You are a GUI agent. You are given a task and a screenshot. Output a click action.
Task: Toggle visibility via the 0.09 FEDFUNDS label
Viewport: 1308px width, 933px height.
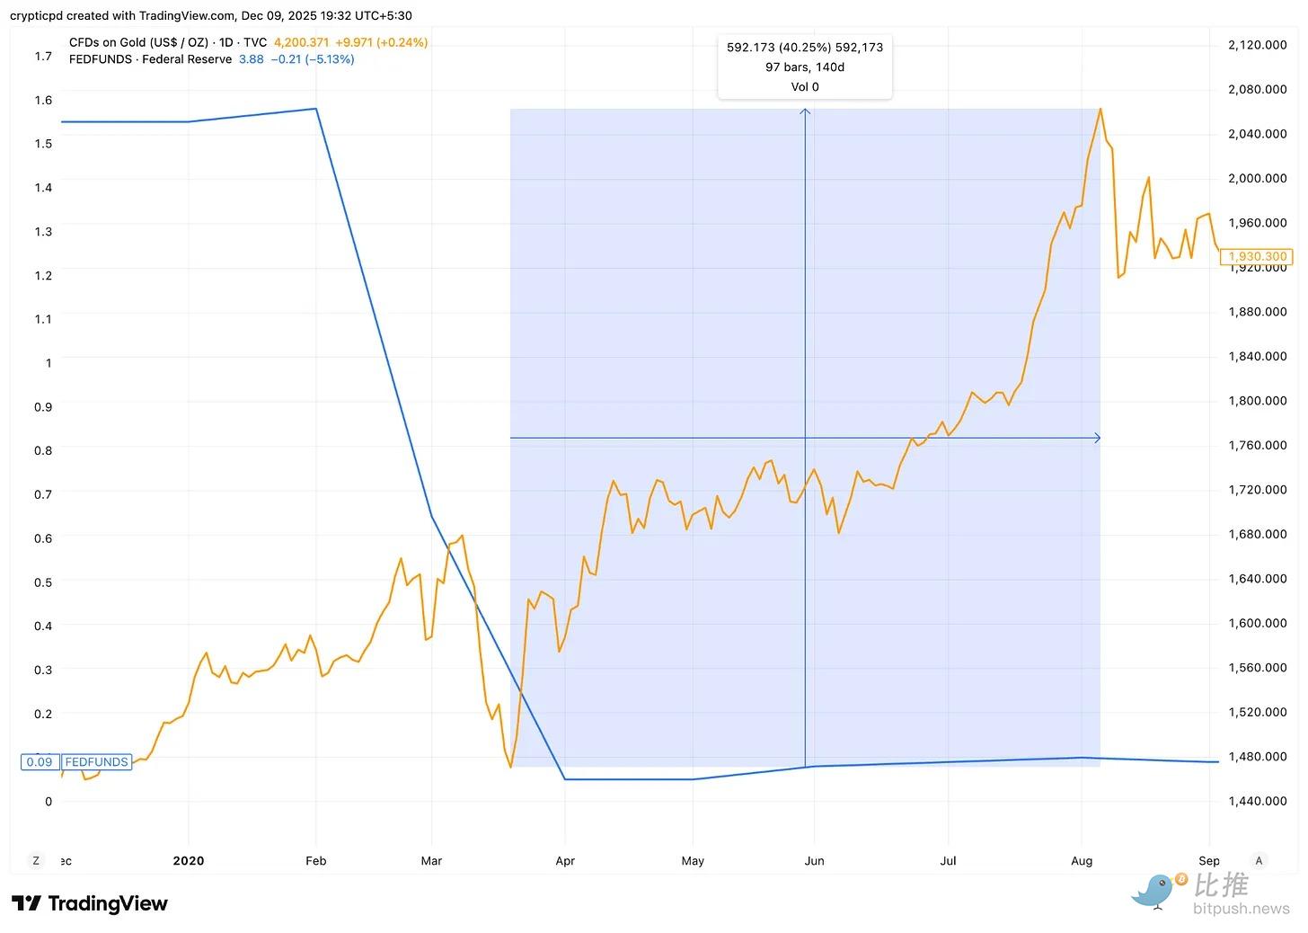[x=76, y=761]
